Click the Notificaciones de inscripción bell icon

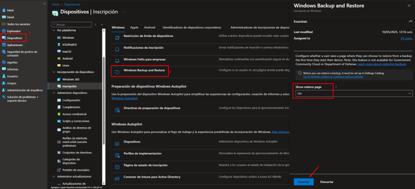pyautogui.click(x=117, y=48)
